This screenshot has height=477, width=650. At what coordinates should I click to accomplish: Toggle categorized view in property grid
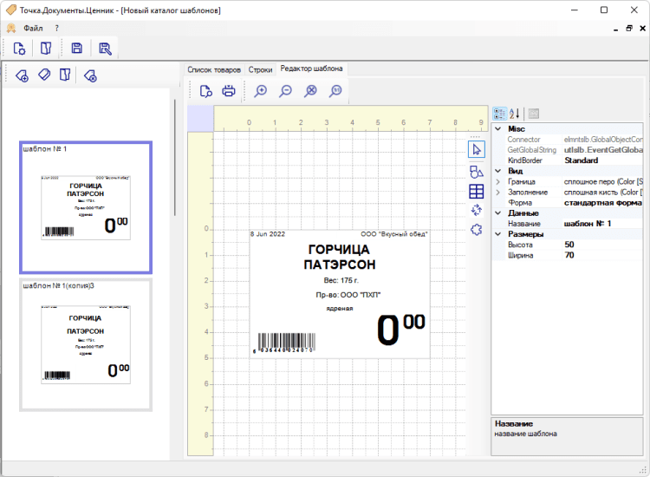(500, 113)
